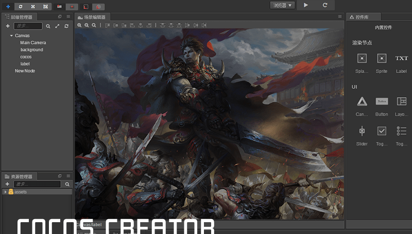Align selected nodes to top
The image size is (412, 234).
tap(108, 25)
